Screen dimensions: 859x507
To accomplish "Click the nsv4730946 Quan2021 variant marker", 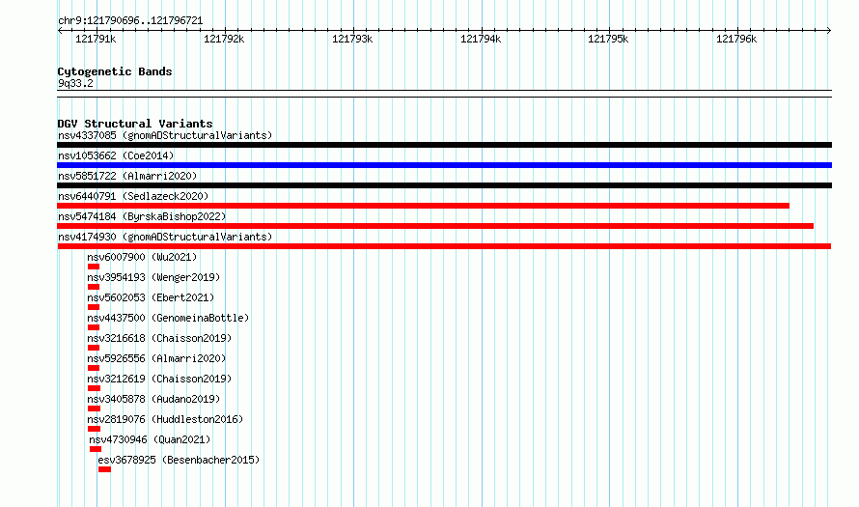I will (x=96, y=449).
